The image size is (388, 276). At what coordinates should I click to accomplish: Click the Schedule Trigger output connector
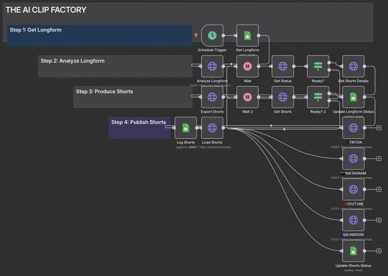223,35
